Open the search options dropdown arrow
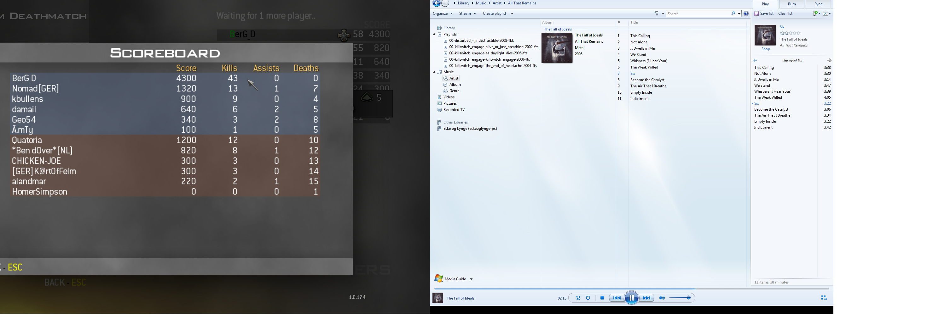The width and height of the screenshot is (933, 330). (739, 14)
